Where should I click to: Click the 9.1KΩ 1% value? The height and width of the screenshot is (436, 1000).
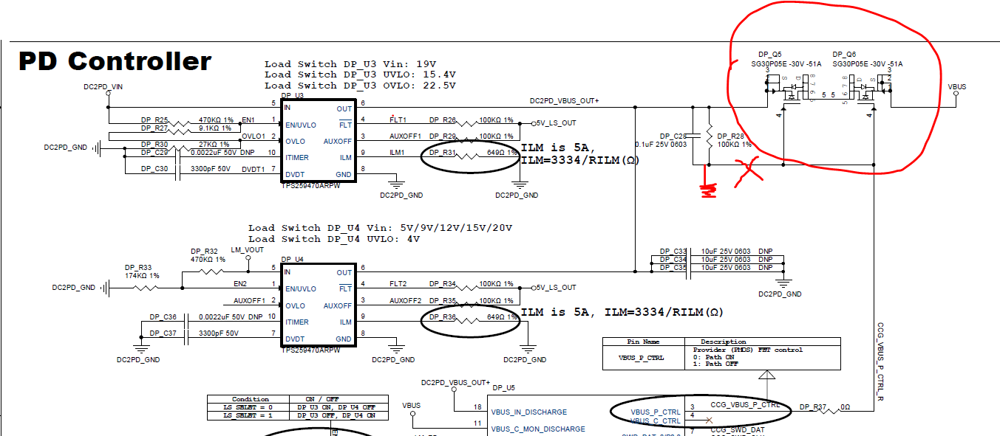pyautogui.click(x=215, y=128)
